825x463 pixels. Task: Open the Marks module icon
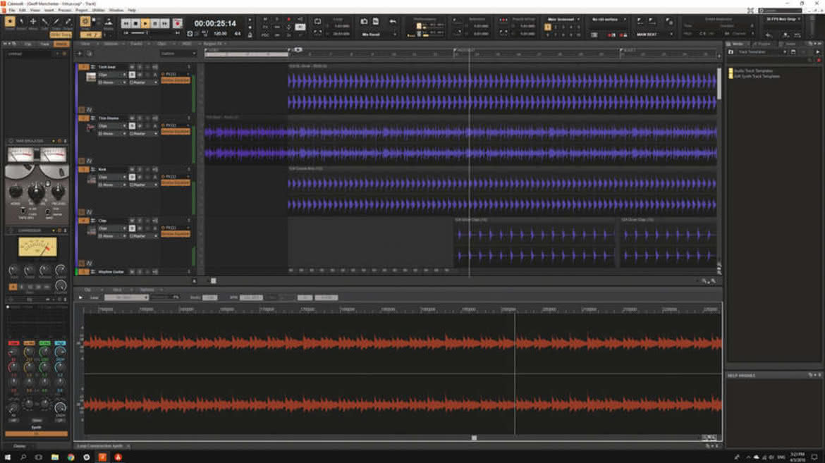pyautogui.click(x=109, y=22)
